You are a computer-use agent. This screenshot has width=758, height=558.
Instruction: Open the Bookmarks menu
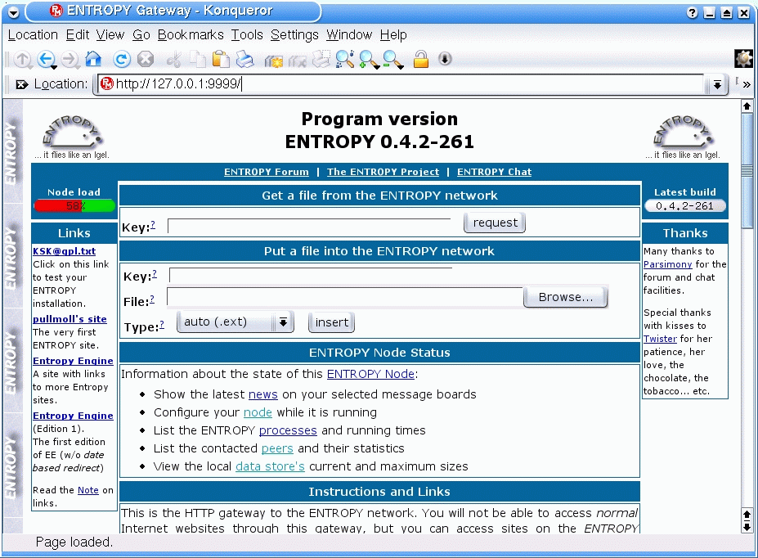click(x=191, y=35)
